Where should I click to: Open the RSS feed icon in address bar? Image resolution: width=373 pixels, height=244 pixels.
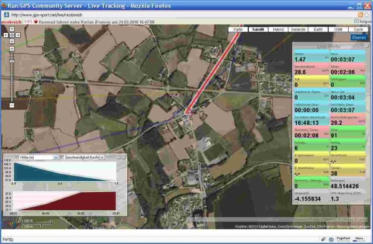(361, 15)
